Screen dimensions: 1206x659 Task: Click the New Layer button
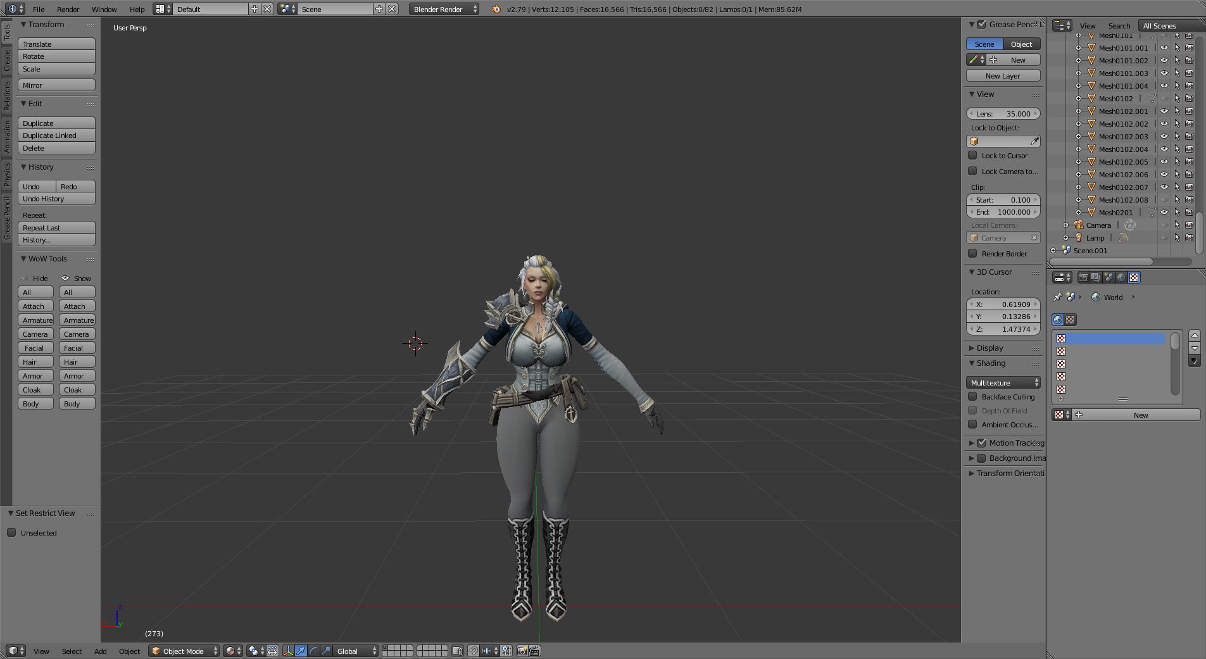click(1003, 75)
